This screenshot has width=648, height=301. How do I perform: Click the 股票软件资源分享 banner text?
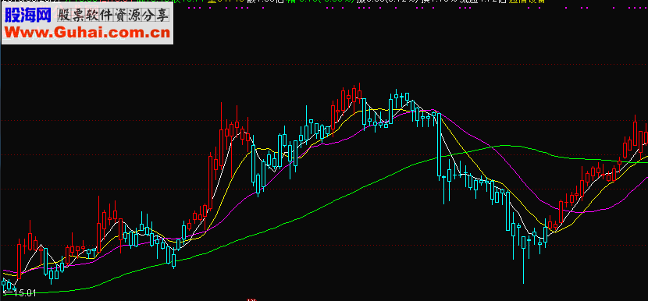113,16
